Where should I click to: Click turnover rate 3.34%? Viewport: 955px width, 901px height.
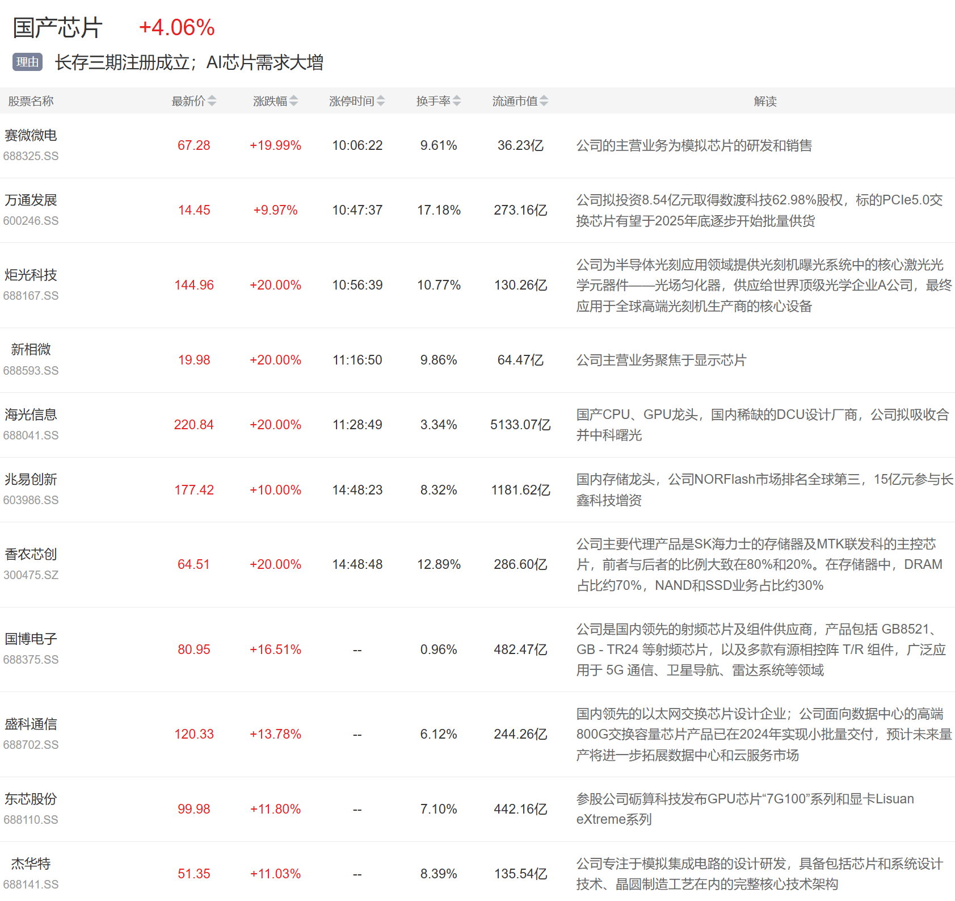coord(439,425)
